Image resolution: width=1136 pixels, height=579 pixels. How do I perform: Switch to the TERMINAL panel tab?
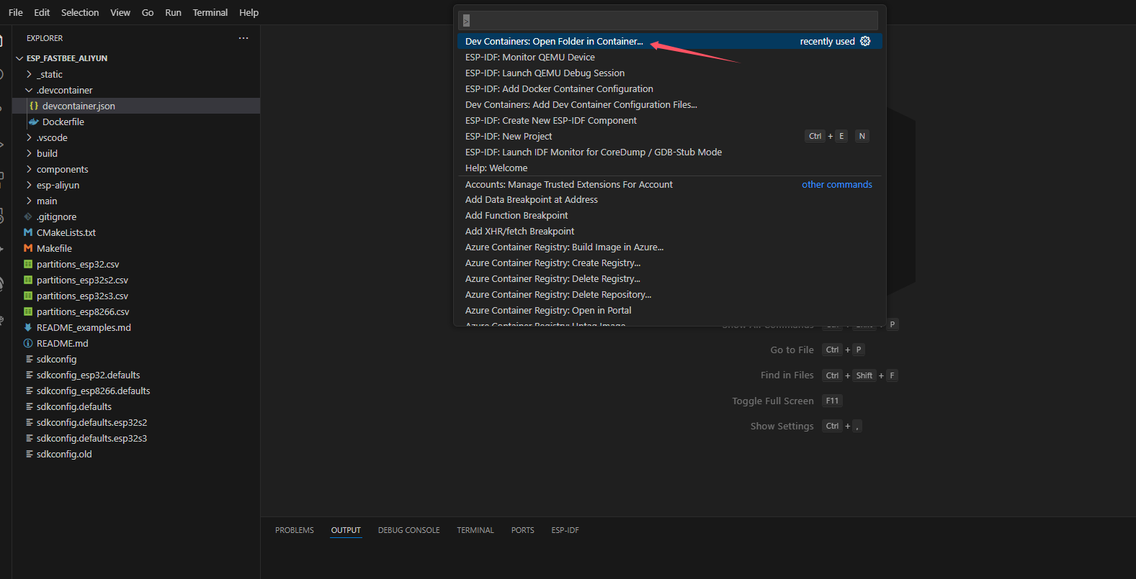pyautogui.click(x=475, y=530)
